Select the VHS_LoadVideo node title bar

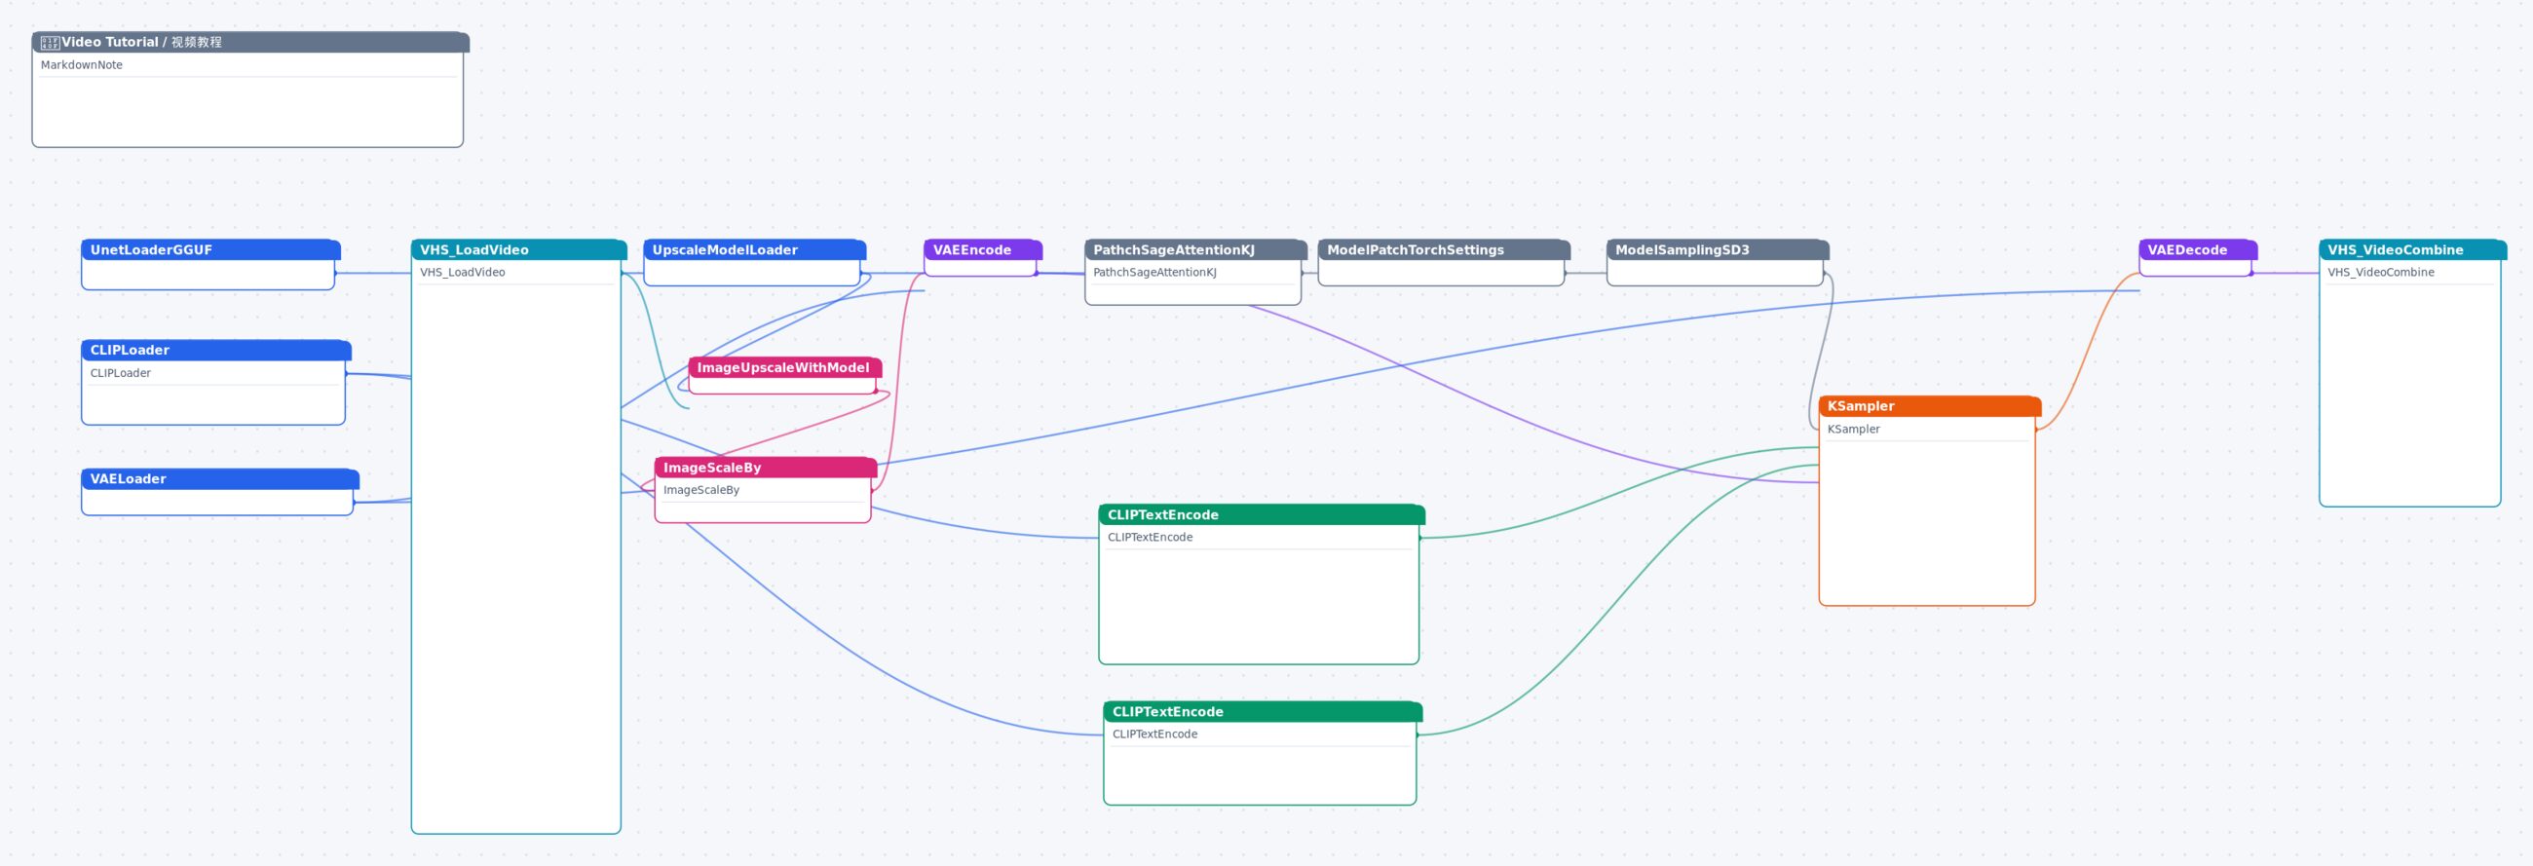pyautogui.click(x=519, y=249)
